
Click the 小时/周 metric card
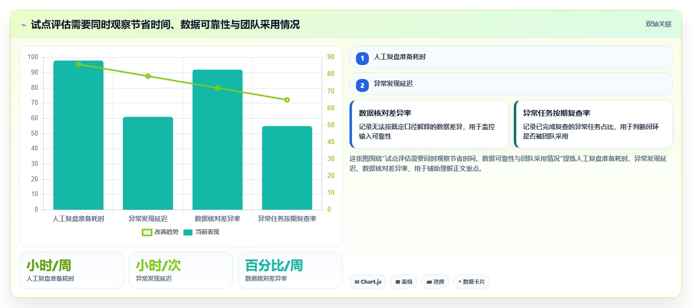72,270
